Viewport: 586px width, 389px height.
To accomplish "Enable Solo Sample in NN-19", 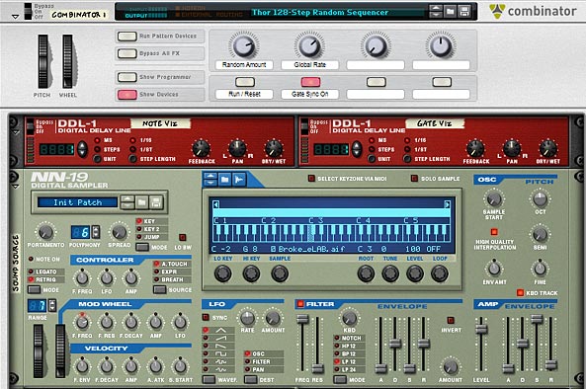I will 414,179.
